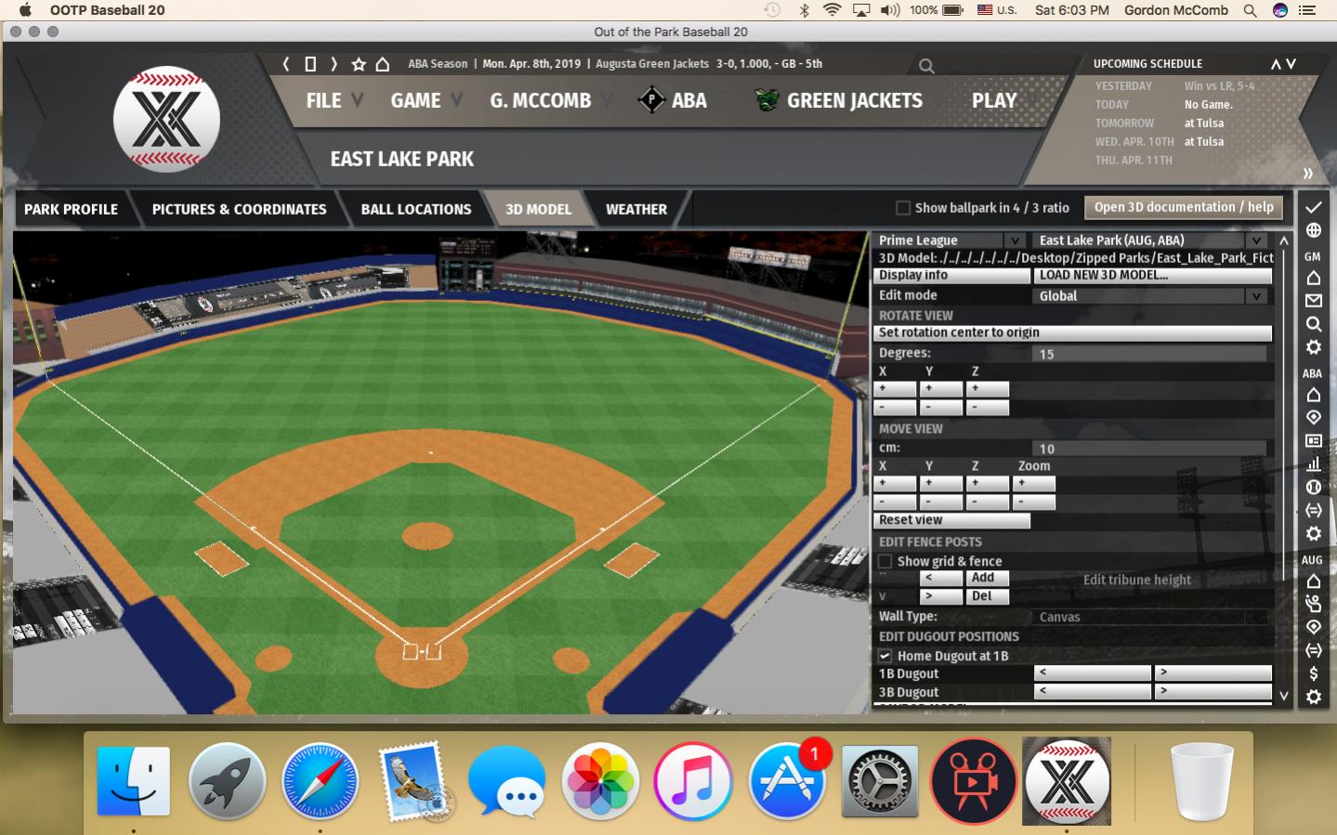Viewport: 1337px width, 835px height.
Task: Go back with the left navigation arrow
Action: tap(286, 64)
